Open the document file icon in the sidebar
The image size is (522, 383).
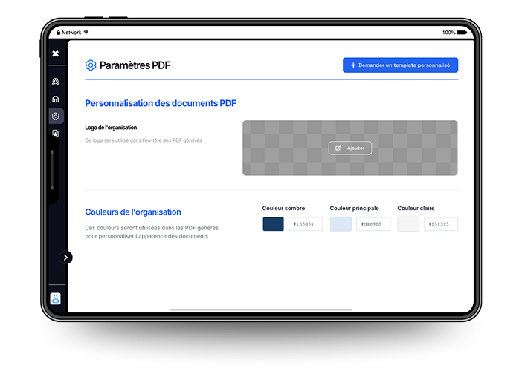[x=56, y=133]
